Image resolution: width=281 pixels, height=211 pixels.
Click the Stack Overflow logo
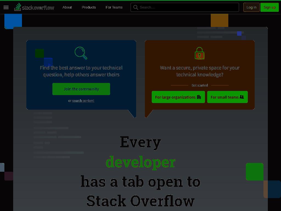[x=34, y=7]
